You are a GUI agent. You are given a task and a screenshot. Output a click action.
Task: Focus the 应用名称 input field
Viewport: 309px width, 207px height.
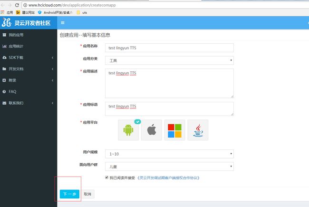point(170,48)
